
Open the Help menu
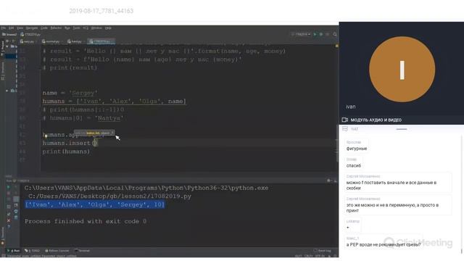pyautogui.click(x=108, y=28)
